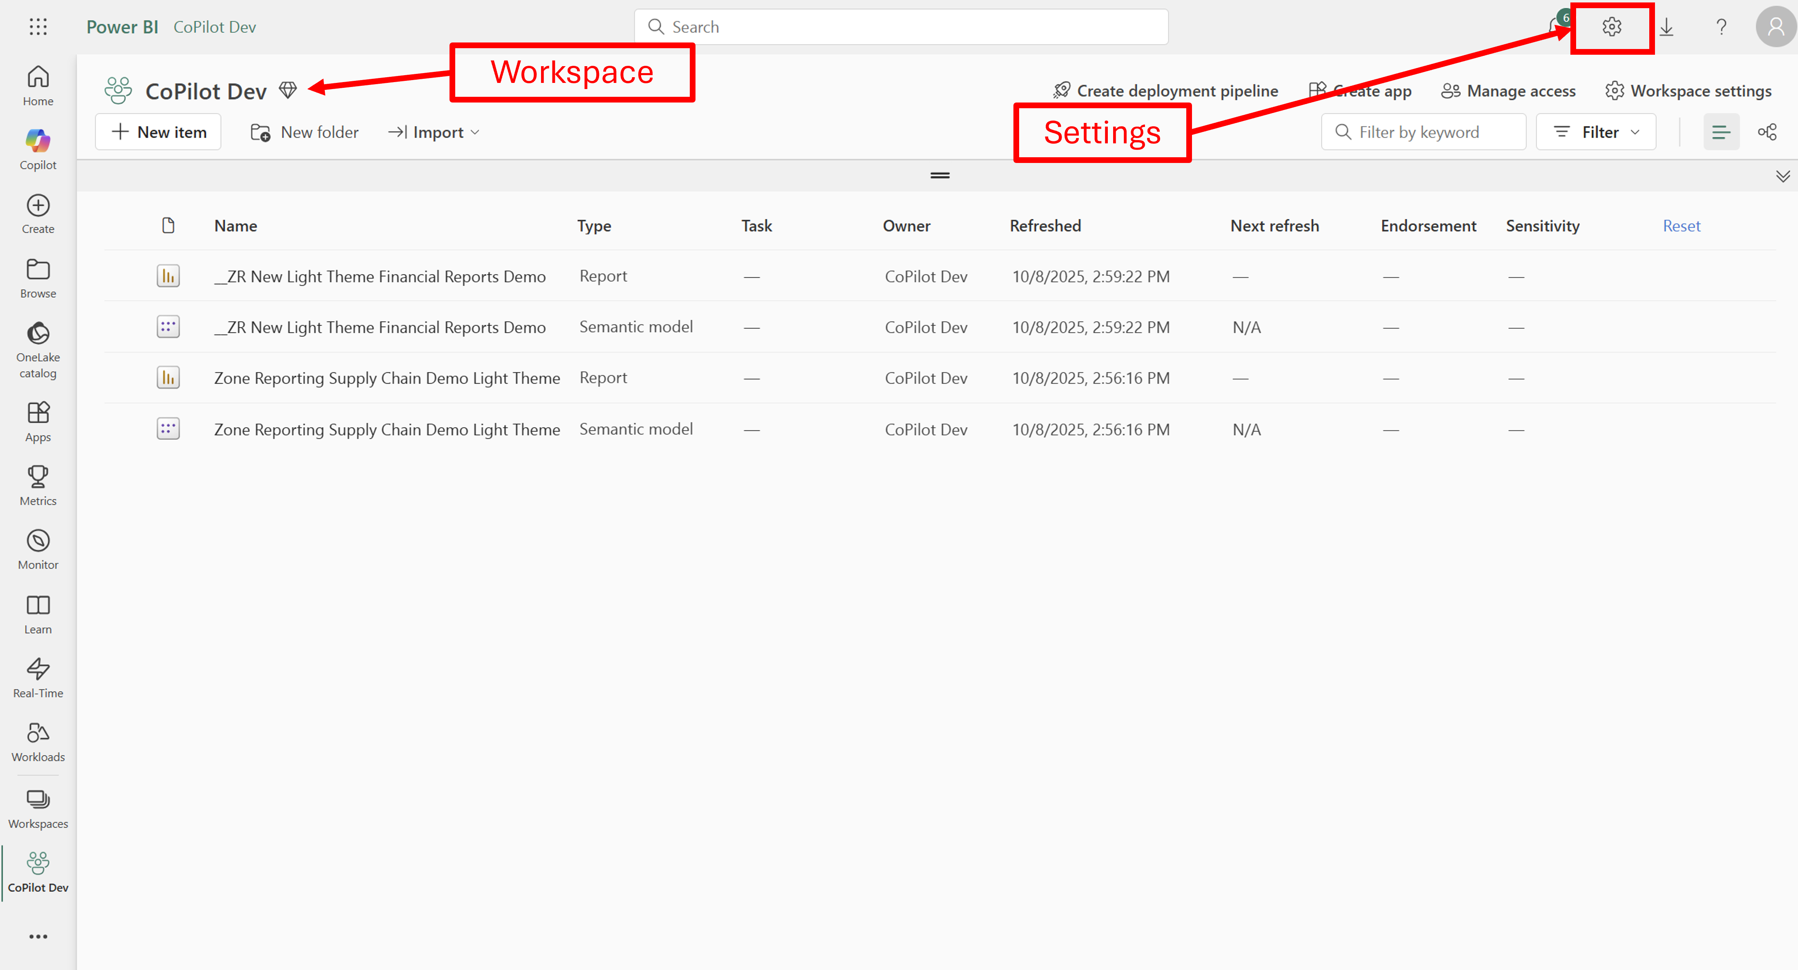Expand the Import dropdown

point(434,132)
